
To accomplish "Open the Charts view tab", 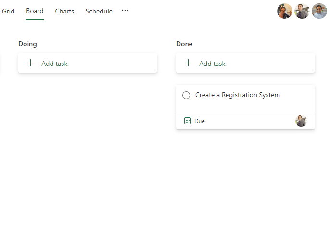I will [x=64, y=11].
